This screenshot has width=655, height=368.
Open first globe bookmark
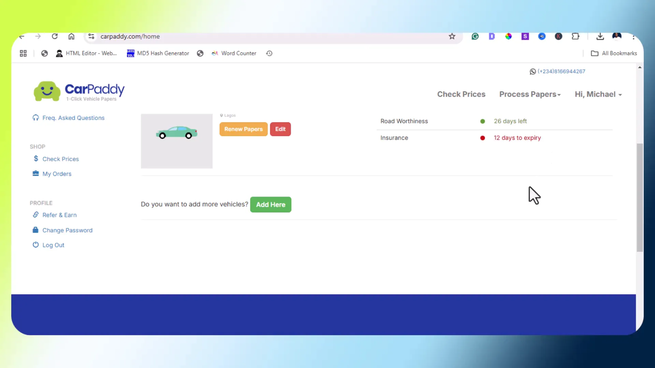(x=44, y=53)
